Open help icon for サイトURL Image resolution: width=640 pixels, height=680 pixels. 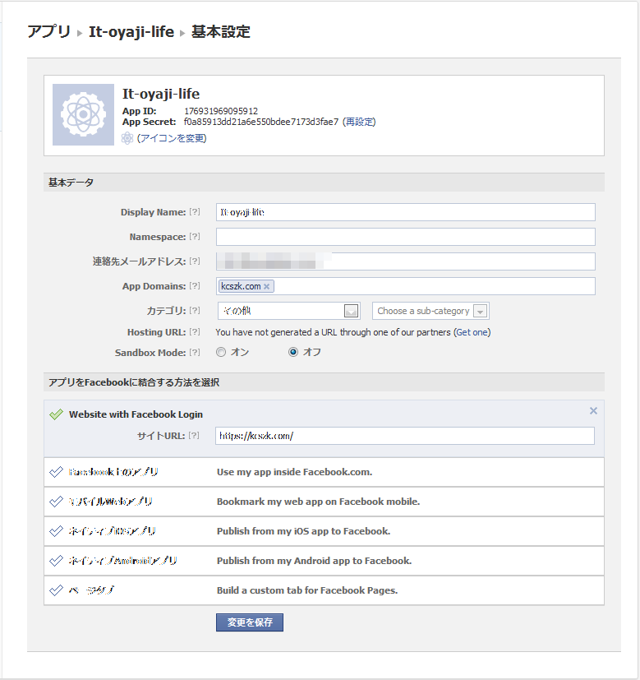[194, 436]
